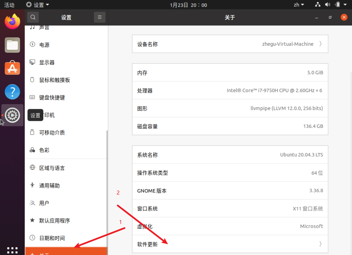The image size is (352, 255).
Task: Click the 5.0 GiB memory value
Action: pyautogui.click(x=315, y=73)
